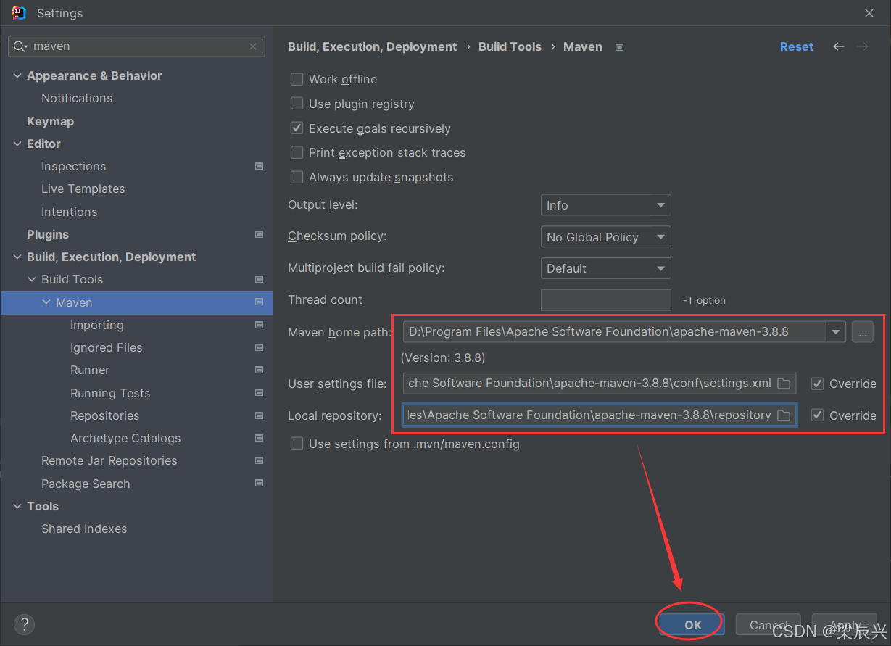891x646 pixels.
Task: Open help with the question mark button
Action: pyautogui.click(x=24, y=624)
